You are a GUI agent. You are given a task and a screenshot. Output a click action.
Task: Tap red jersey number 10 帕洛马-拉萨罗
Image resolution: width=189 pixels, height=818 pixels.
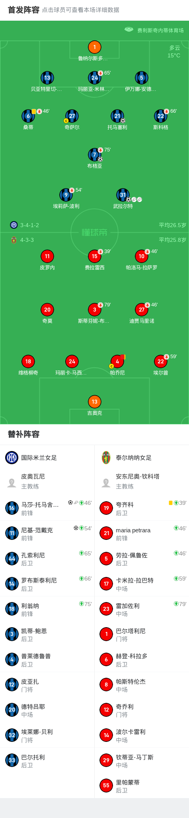pyautogui.click(x=141, y=256)
